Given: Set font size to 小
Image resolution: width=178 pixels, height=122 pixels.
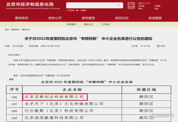Looking at the screenshot, I should [147, 46].
